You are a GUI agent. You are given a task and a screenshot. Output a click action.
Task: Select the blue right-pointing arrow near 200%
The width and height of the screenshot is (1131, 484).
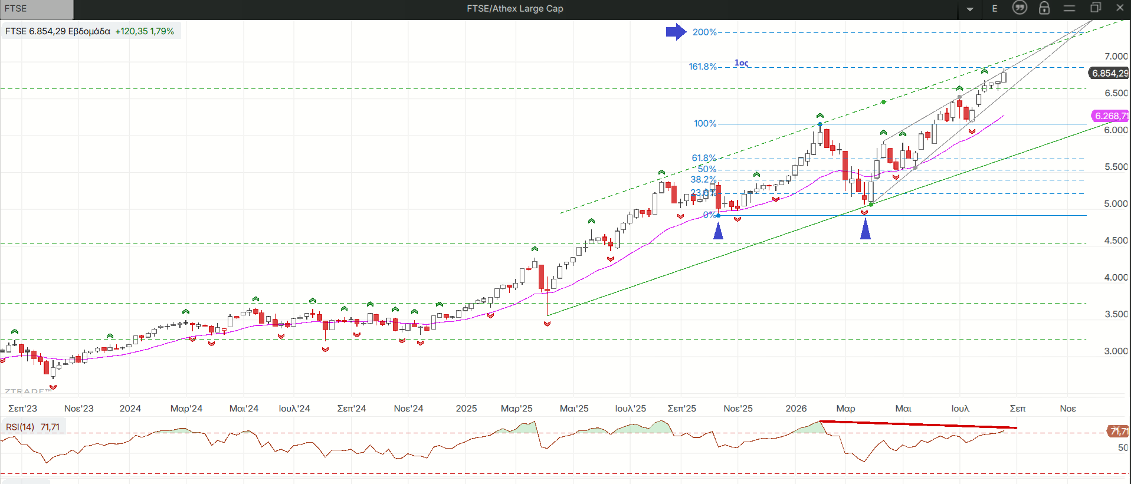[x=676, y=32]
